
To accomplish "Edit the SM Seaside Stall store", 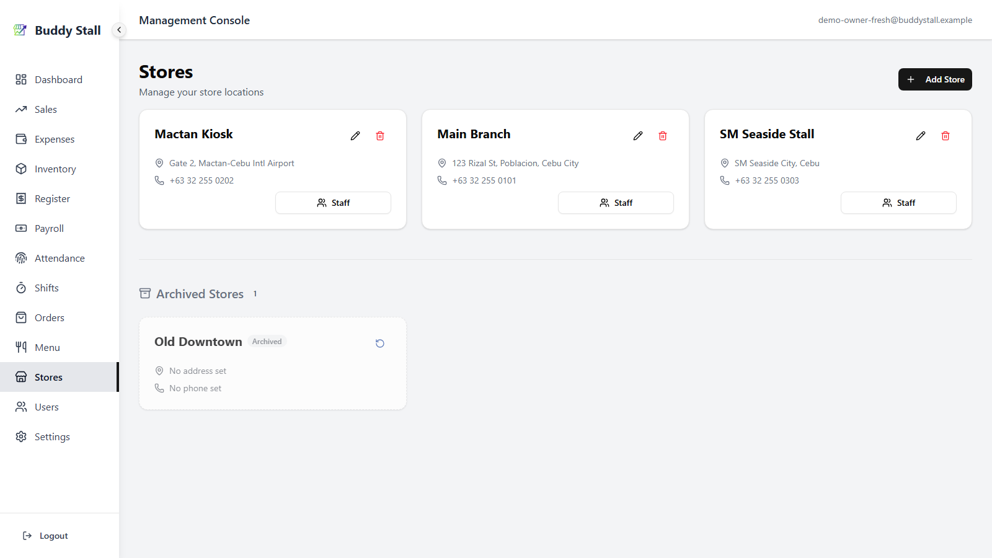I will tap(921, 136).
